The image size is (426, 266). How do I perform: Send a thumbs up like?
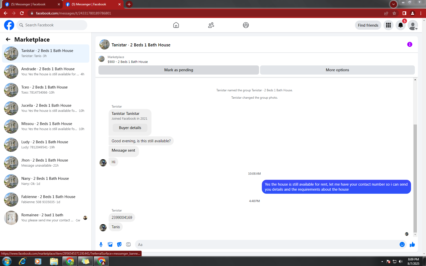click(x=412, y=244)
